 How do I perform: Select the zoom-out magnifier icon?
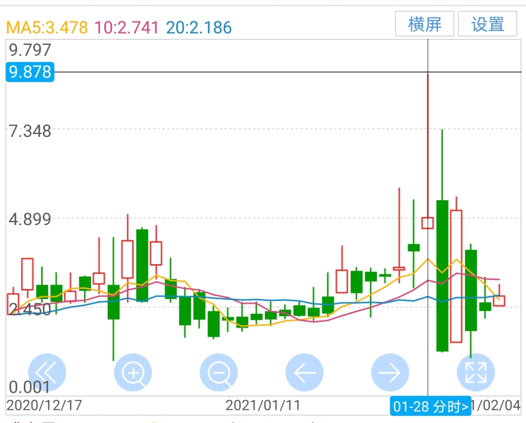pyautogui.click(x=219, y=372)
